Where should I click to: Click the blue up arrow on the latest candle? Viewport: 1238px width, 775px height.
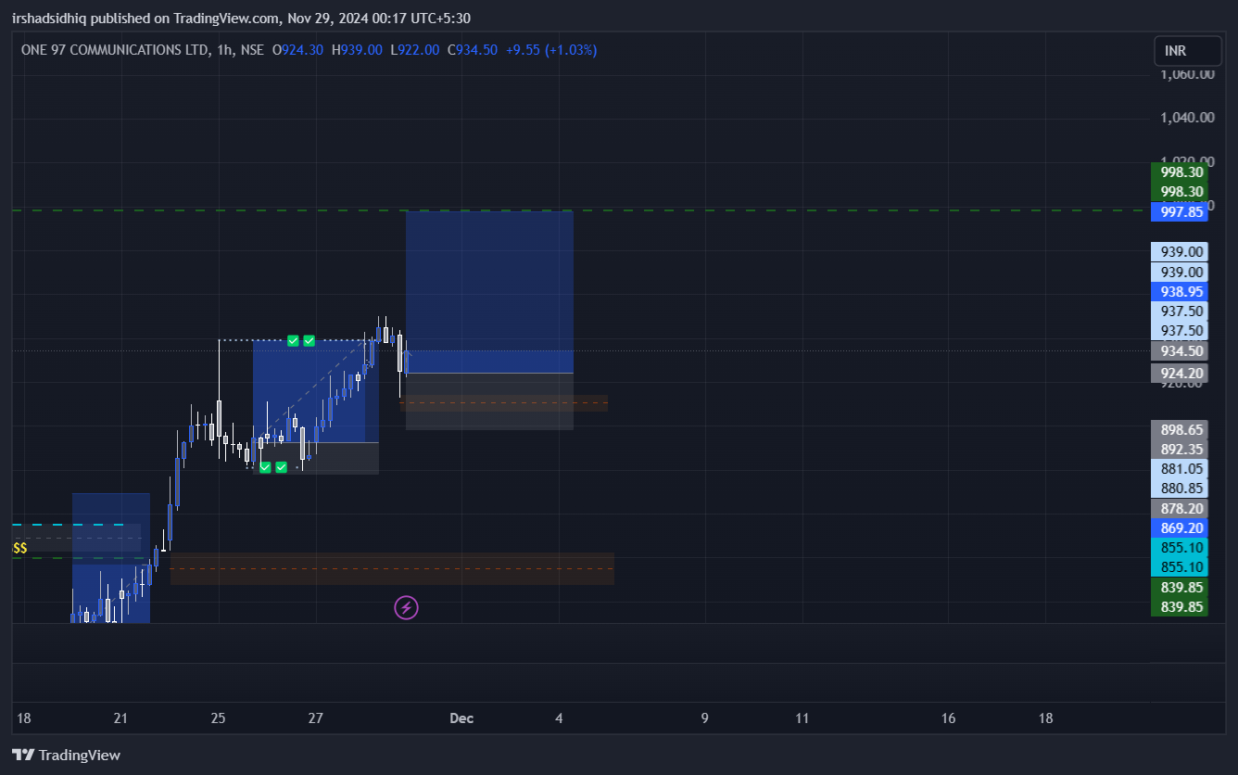[406, 356]
